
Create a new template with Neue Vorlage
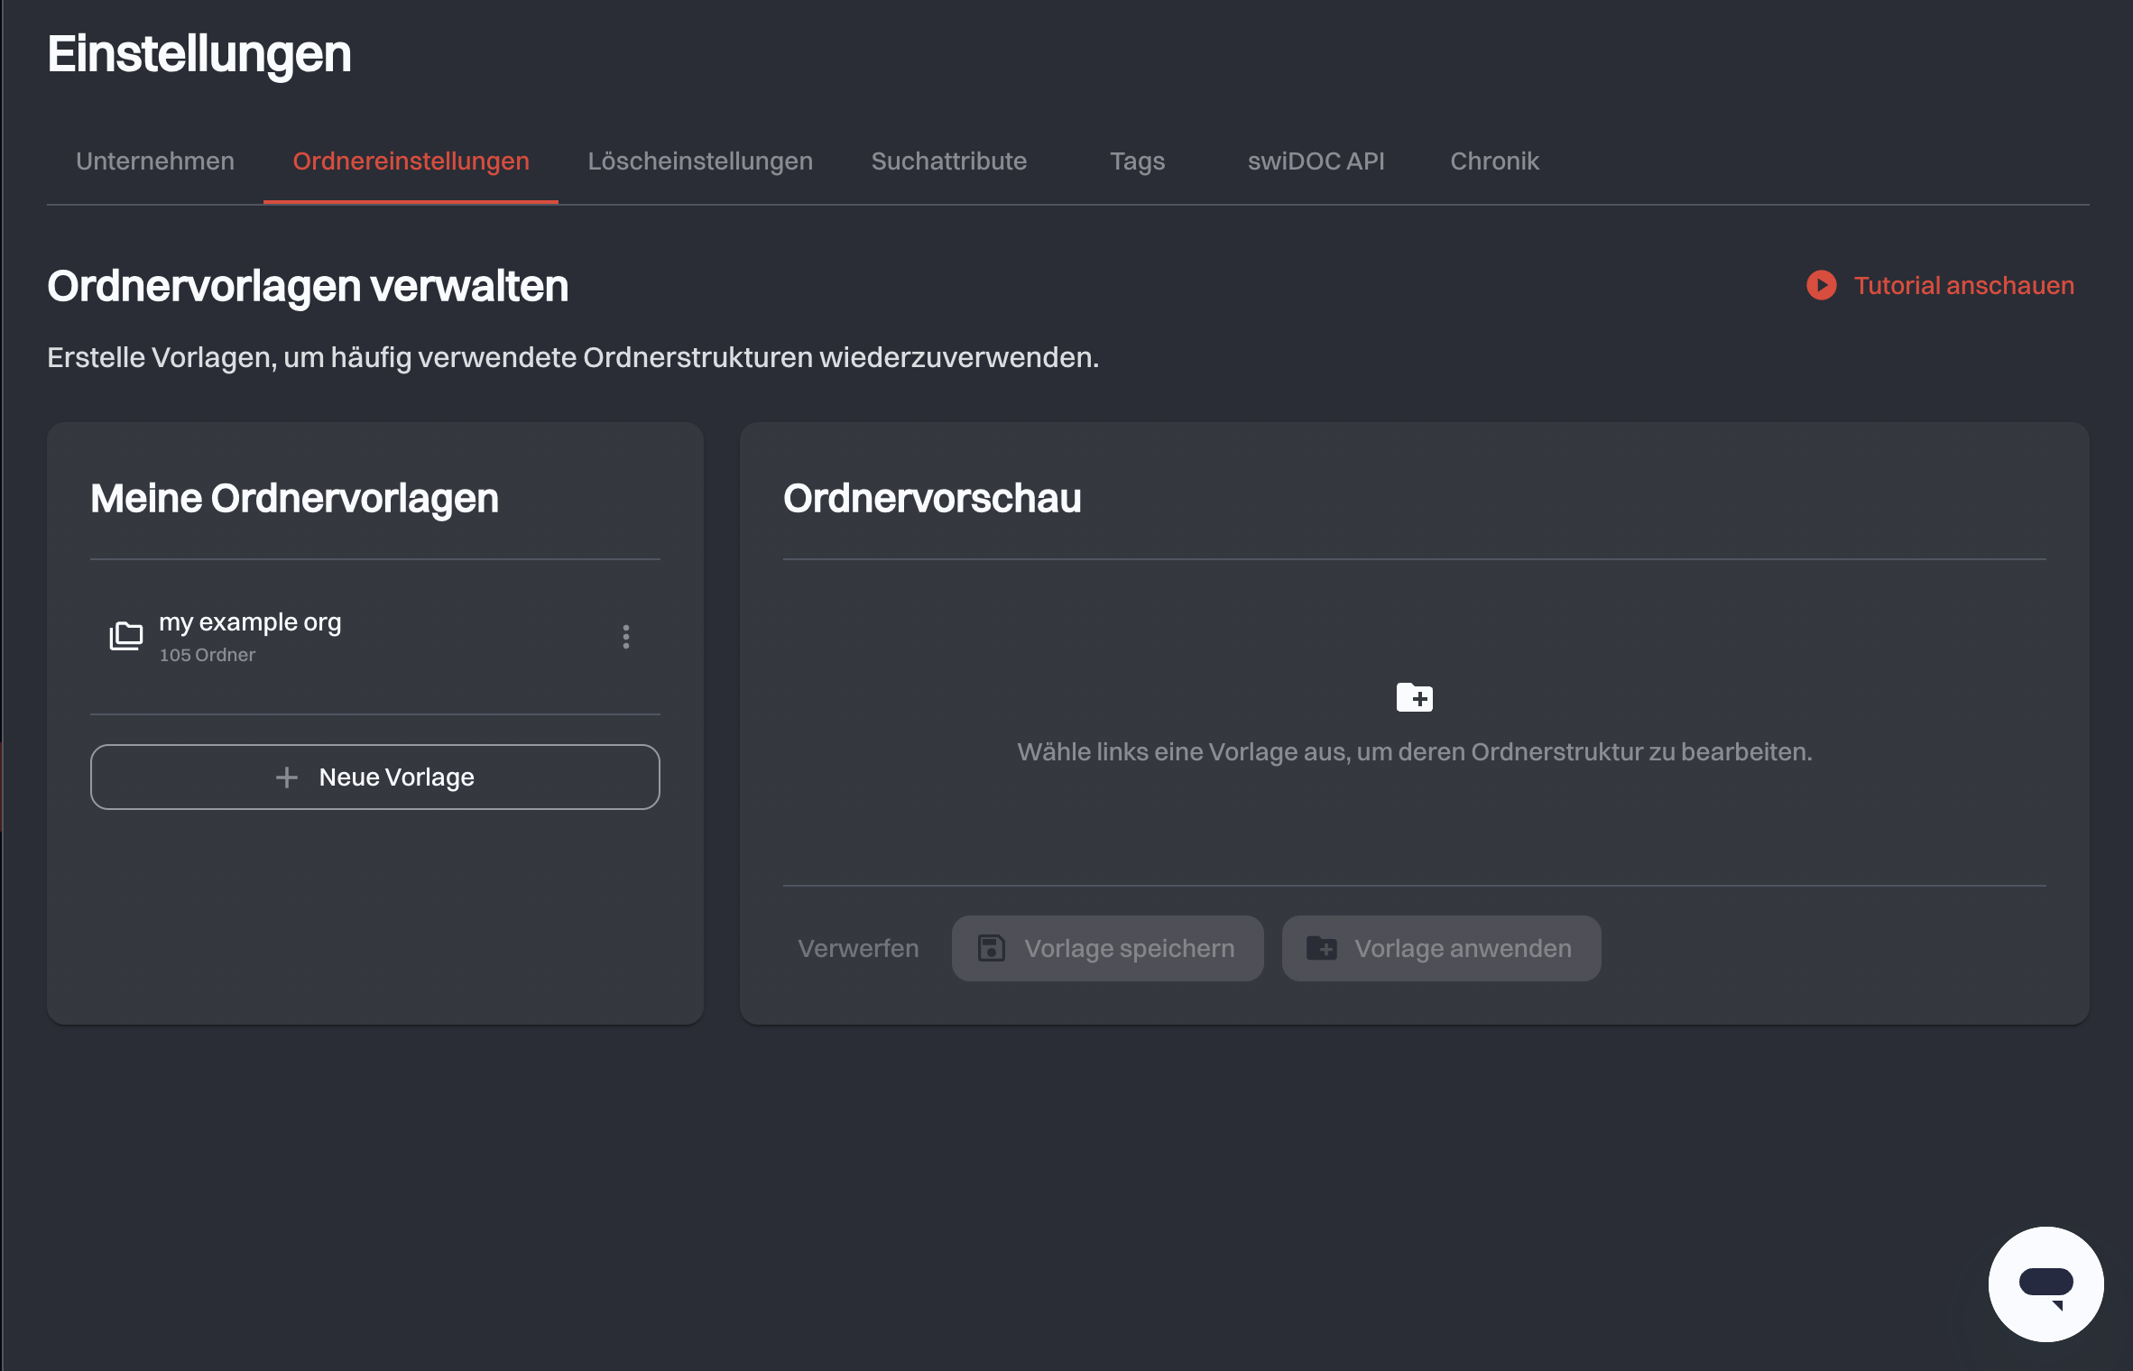(375, 777)
